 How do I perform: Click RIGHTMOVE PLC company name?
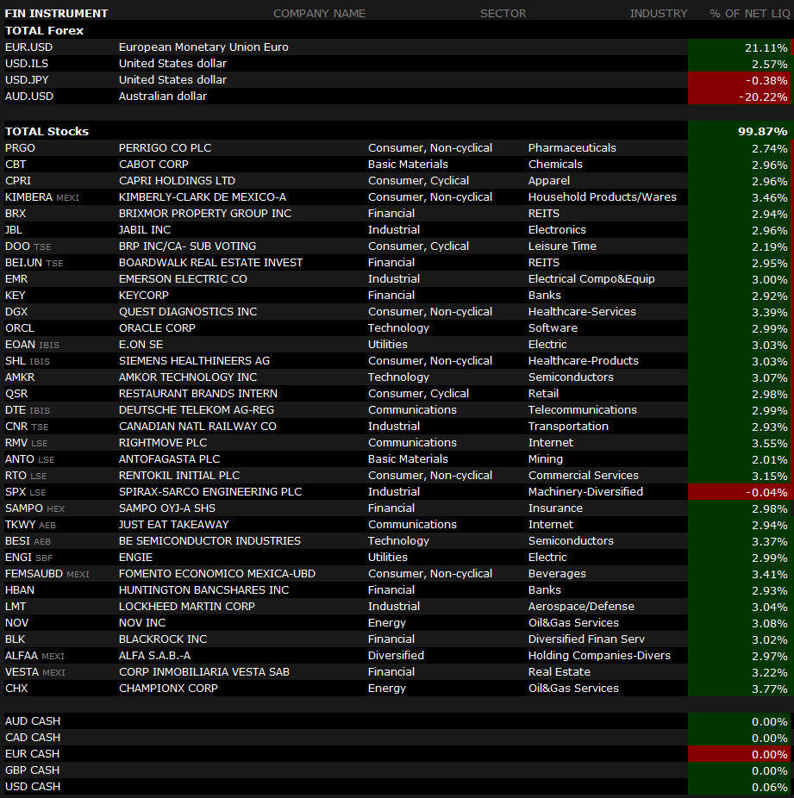(x=163, y=443)
